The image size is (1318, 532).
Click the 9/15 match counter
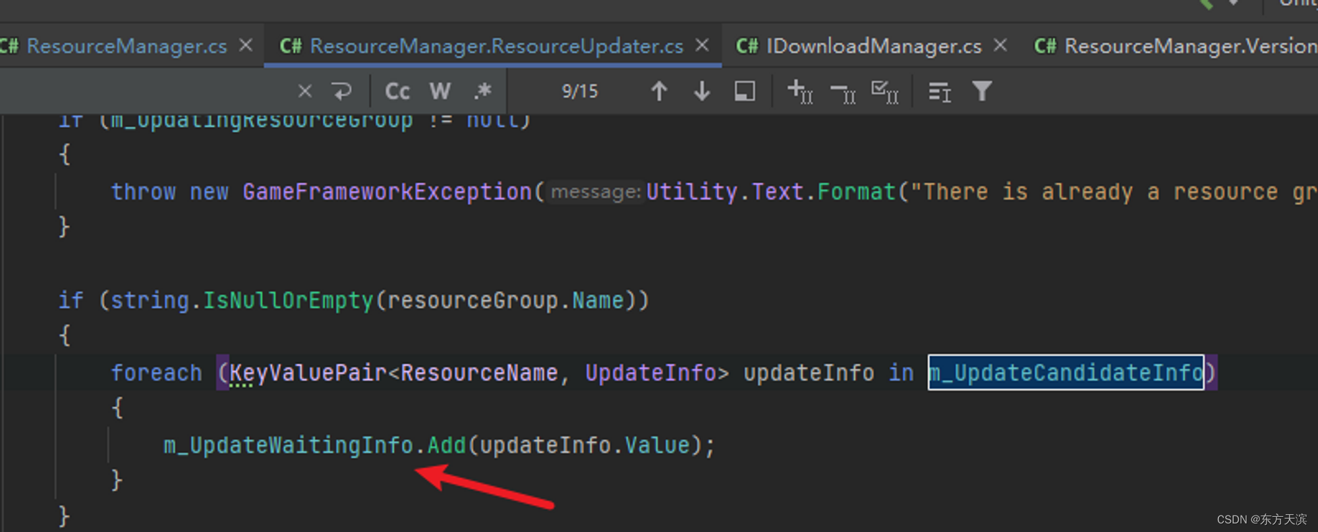tap(580, 91)
